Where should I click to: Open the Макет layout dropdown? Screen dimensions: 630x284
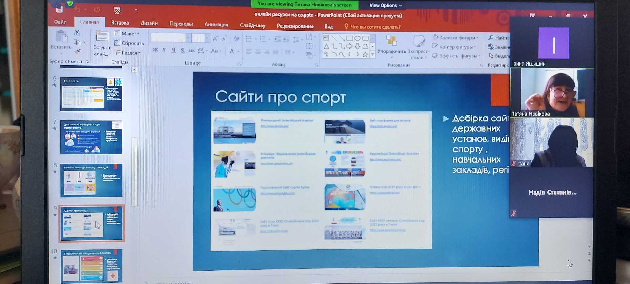coord(126,33)
